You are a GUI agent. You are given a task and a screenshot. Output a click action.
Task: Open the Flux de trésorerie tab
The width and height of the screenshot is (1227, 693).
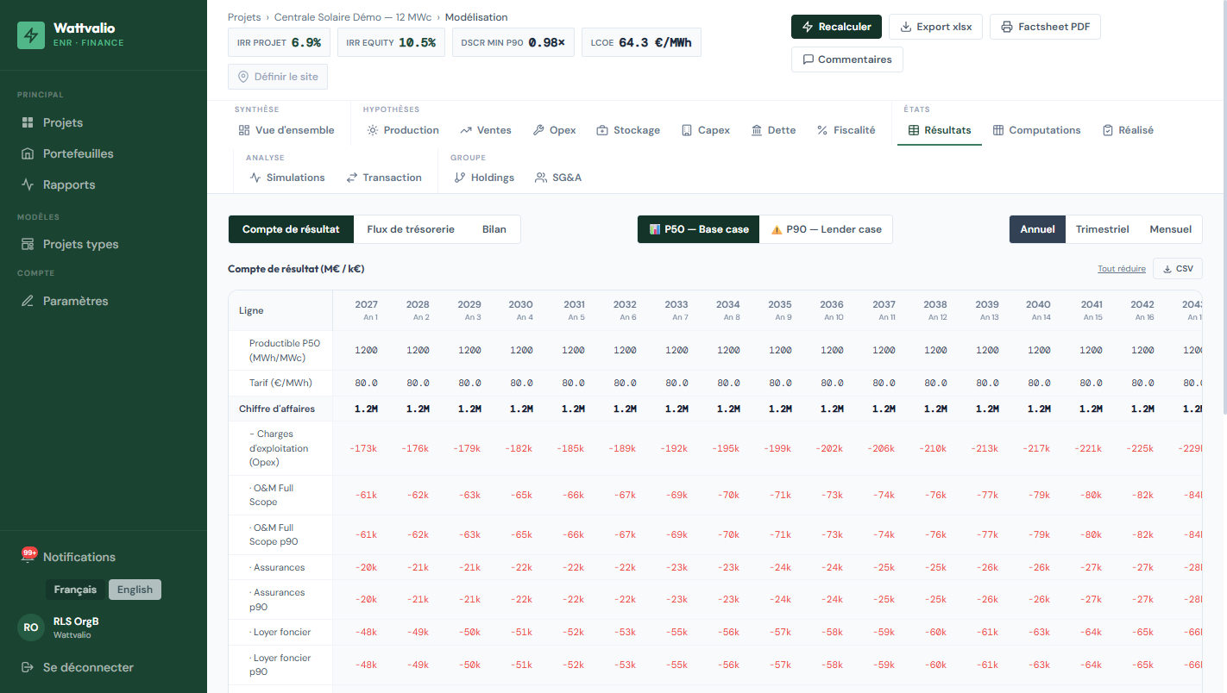[411, 229]
